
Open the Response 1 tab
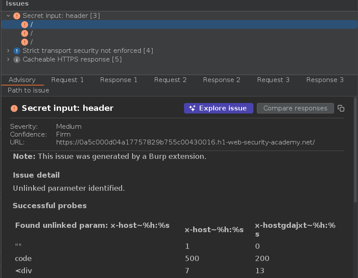coord(119,80)
